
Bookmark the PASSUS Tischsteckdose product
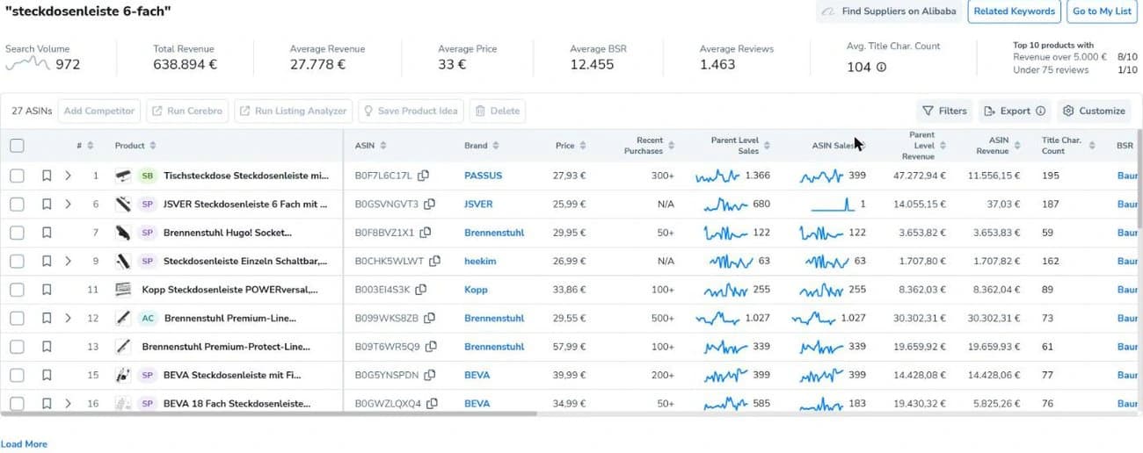point(47,176)
